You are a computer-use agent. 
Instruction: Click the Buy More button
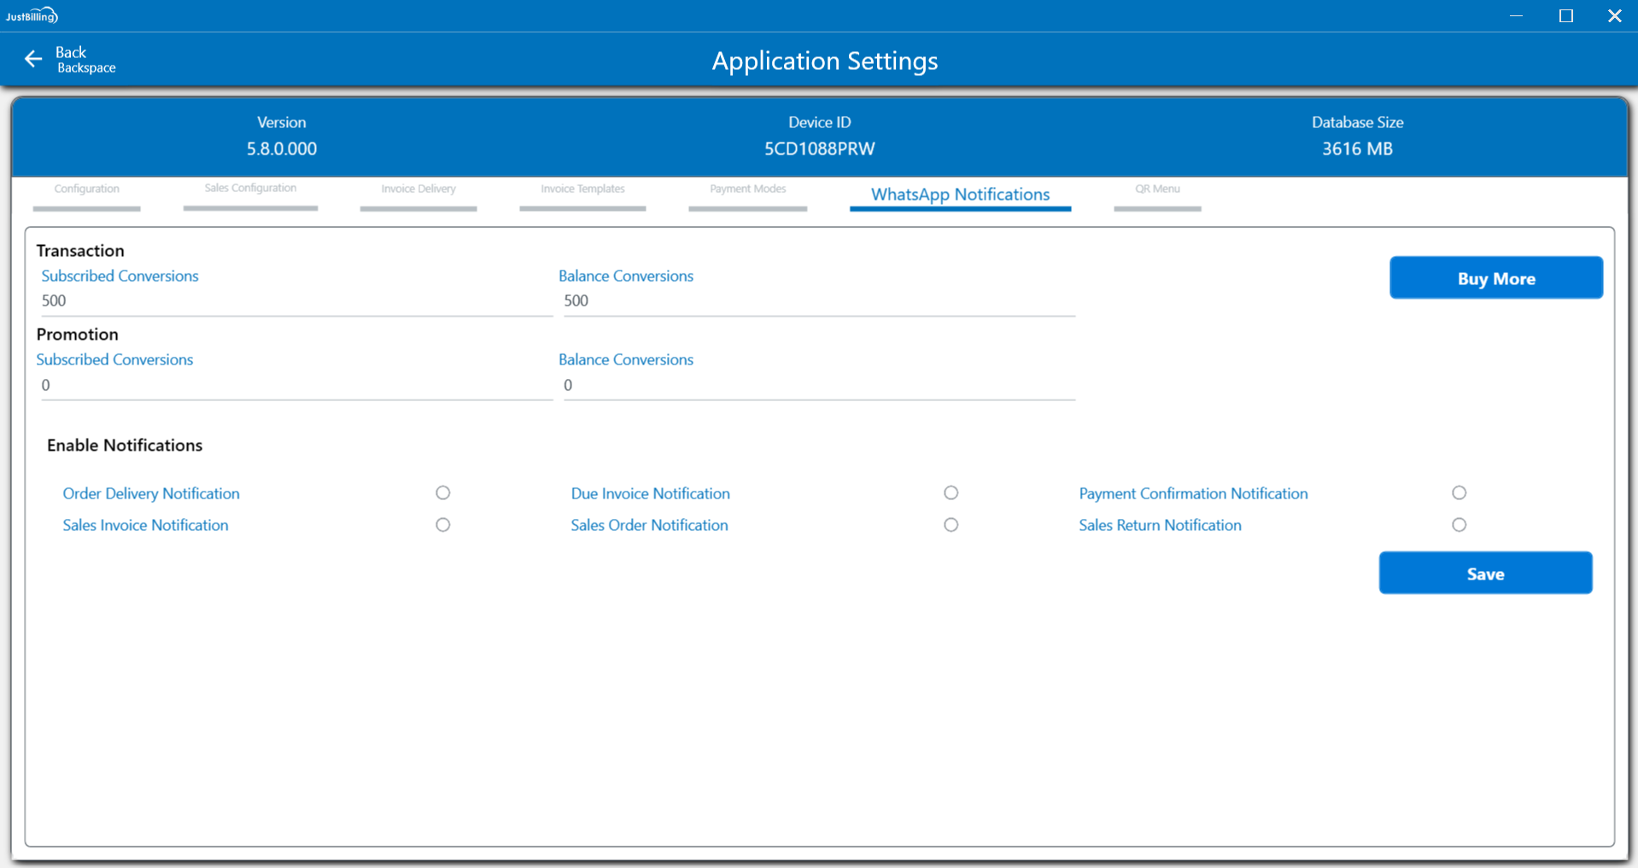(x=1495, y=278)
